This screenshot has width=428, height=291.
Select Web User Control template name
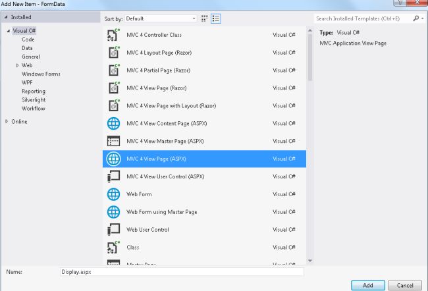tap(147, 230)
